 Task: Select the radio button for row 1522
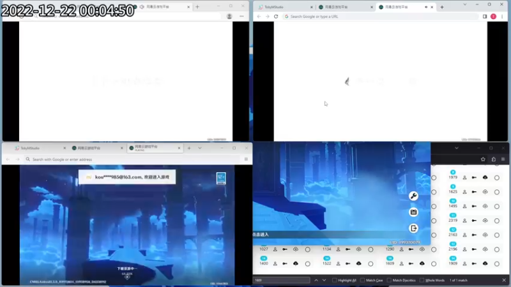point(370,263)
